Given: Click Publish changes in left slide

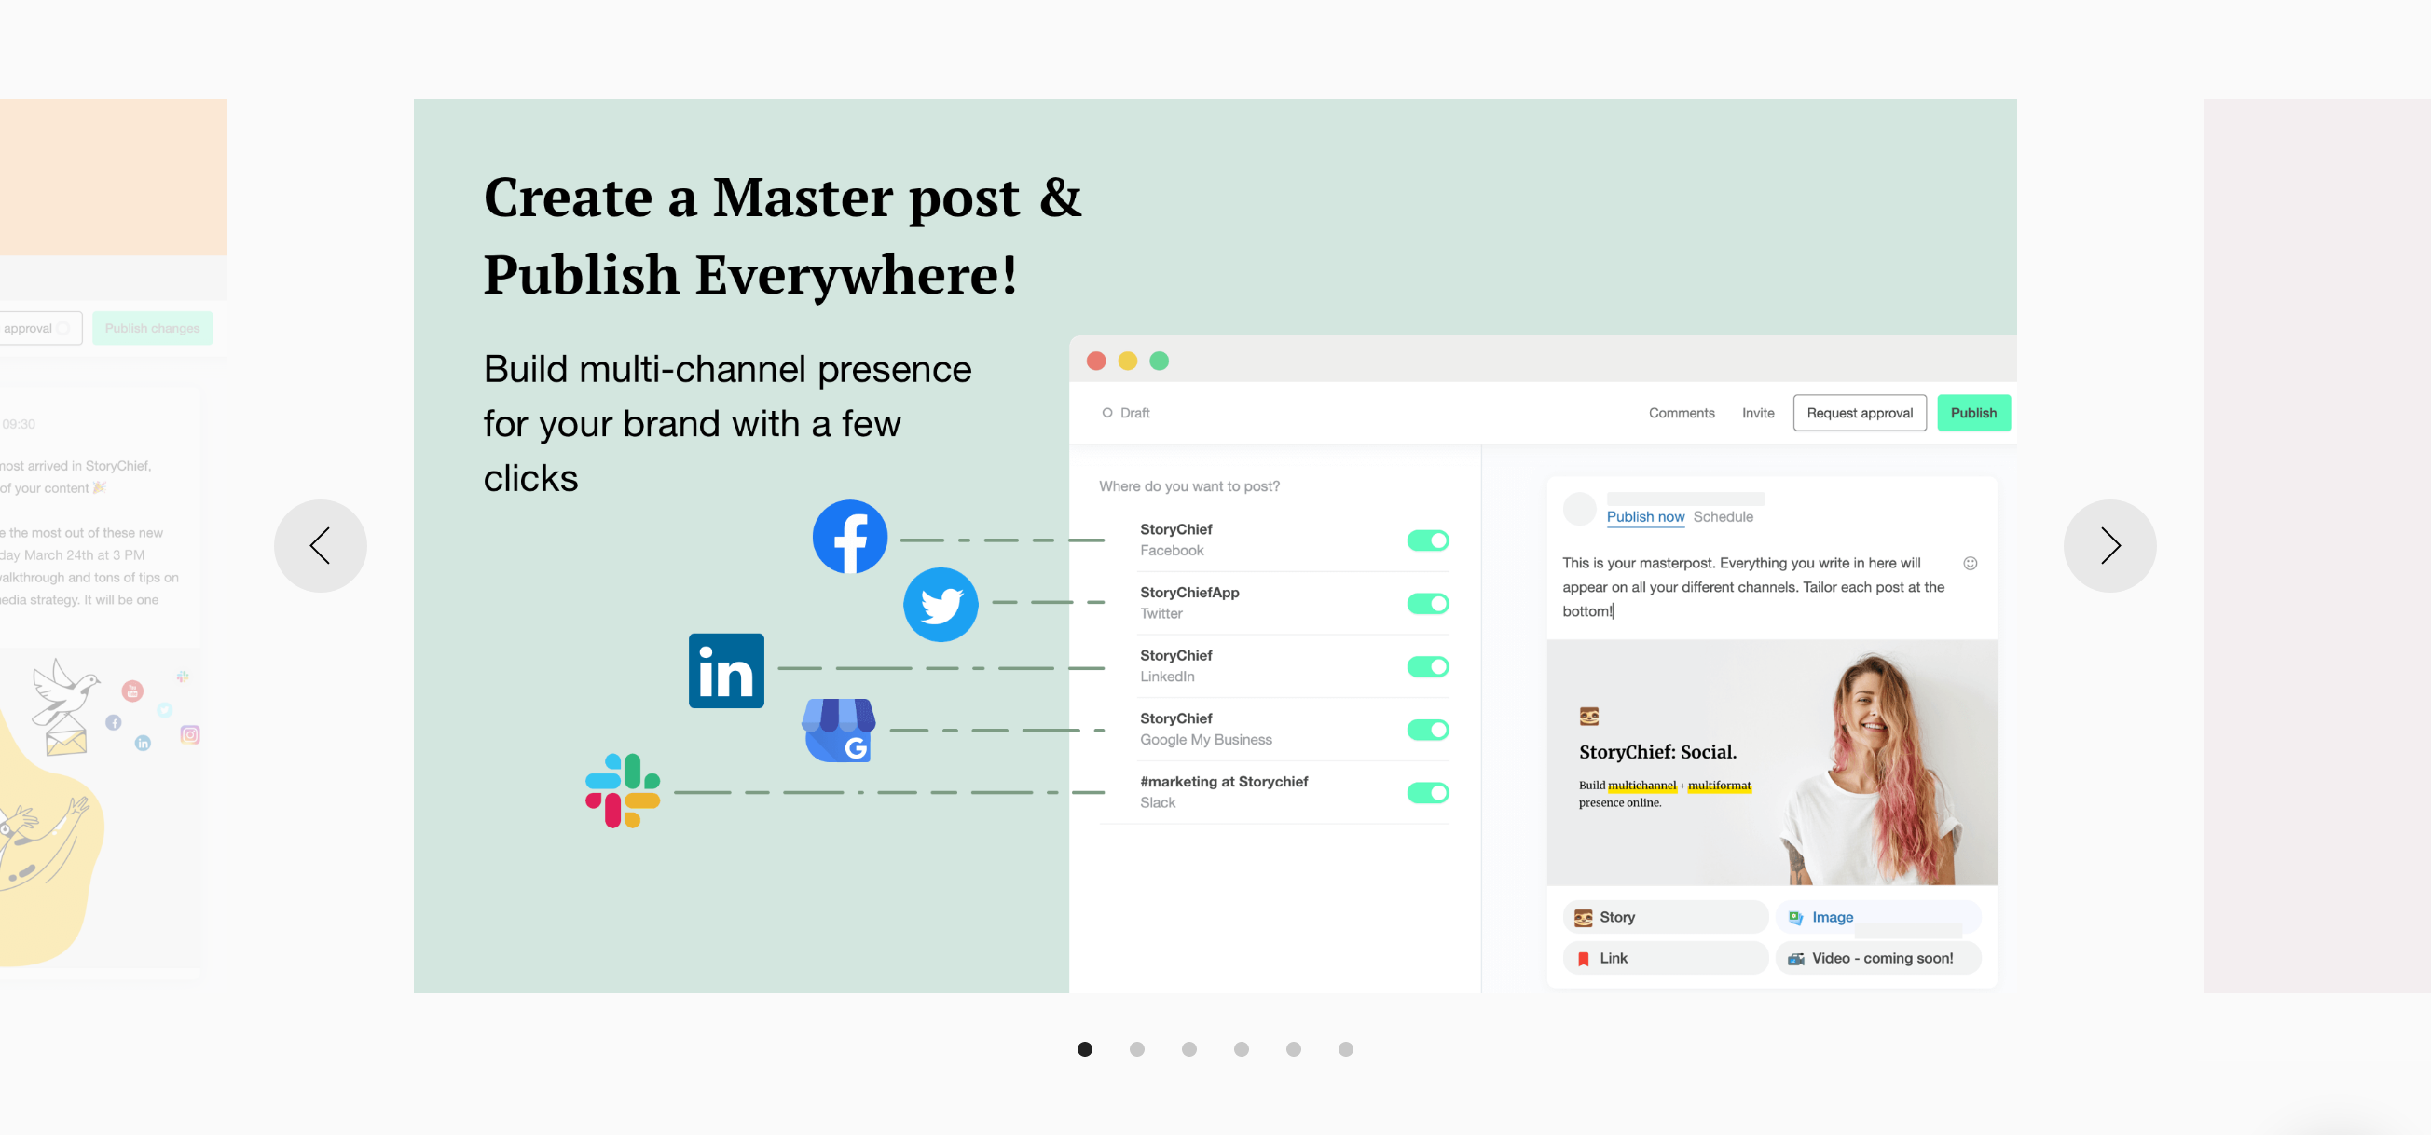Looking at the screenshot, I should [152, 328].
